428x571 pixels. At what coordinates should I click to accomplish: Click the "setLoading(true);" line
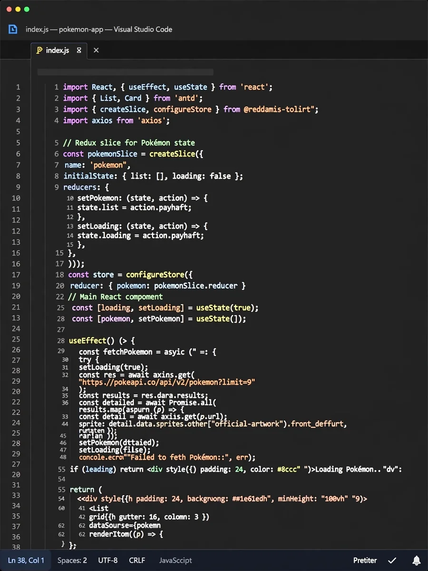(114, 367)
